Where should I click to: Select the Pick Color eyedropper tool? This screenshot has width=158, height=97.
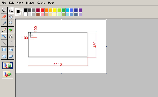pyautogui.click(x=4, y=23)
